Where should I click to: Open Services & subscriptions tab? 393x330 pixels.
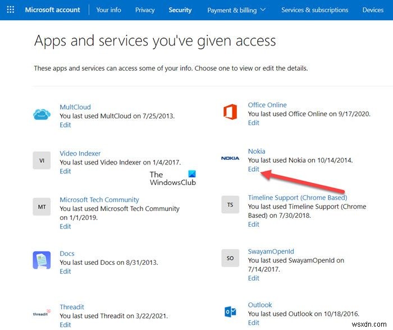tap(314, 10)
